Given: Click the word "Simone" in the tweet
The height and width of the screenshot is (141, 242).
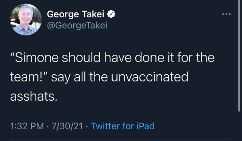Looking at the screenshot, I should coord(37,58).
